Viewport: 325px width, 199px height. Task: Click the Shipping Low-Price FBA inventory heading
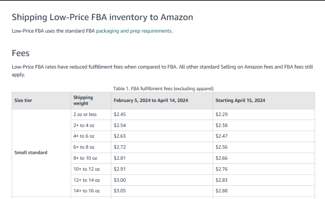click(102, 17)
